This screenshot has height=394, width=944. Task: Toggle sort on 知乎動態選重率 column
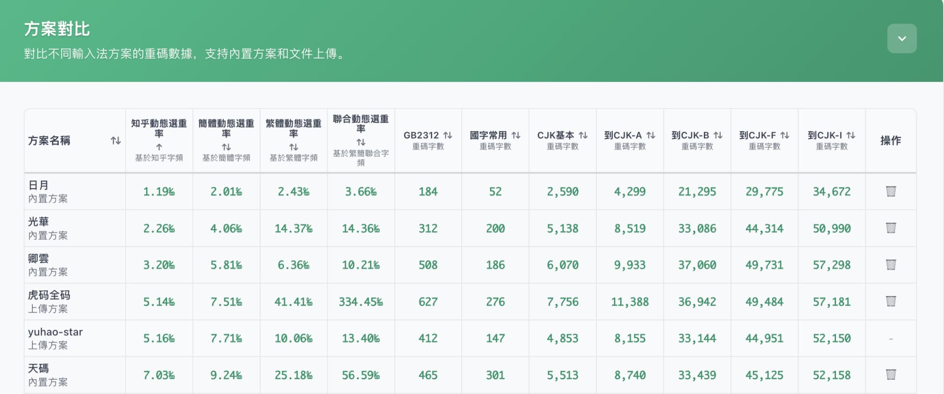159,147
